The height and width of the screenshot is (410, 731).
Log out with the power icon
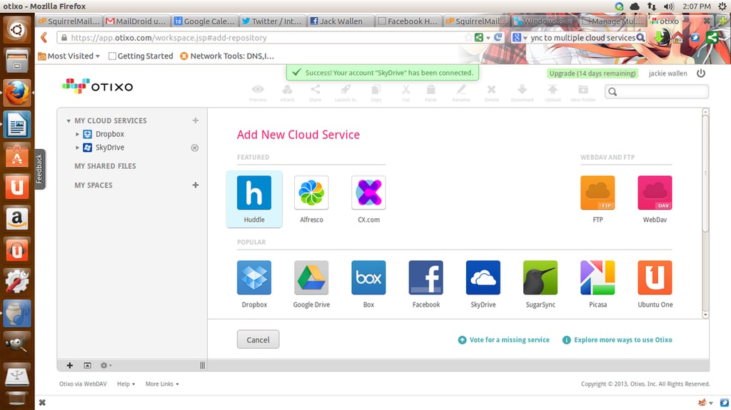coord(701,73)
